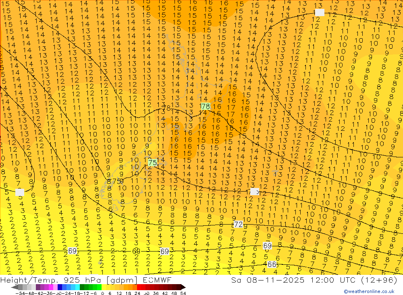This screenshot has width=403, height=295.
Task: Click the left gray arrow end of legend
Action: 15,287
